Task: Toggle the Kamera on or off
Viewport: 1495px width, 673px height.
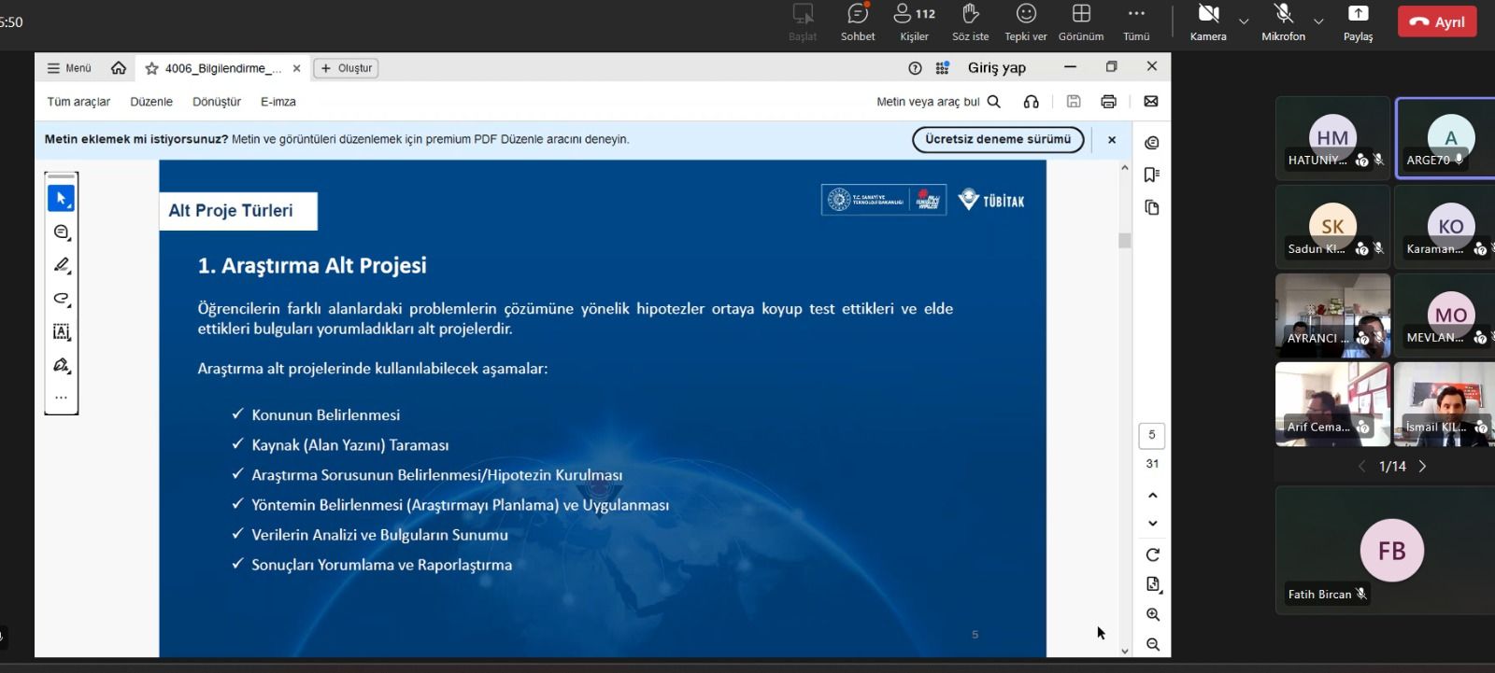Action: (1208, 22)
